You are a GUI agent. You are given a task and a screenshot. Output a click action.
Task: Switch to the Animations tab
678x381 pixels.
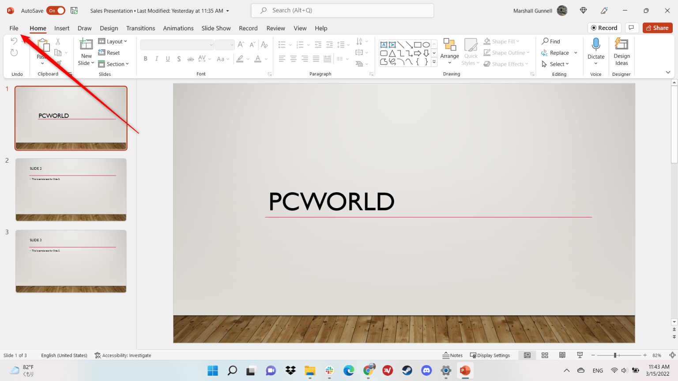pyautogui.click(x=178, y=28)
